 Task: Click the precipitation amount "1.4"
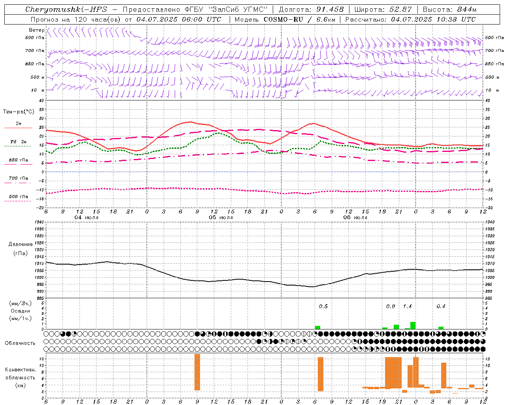point(407,306)
